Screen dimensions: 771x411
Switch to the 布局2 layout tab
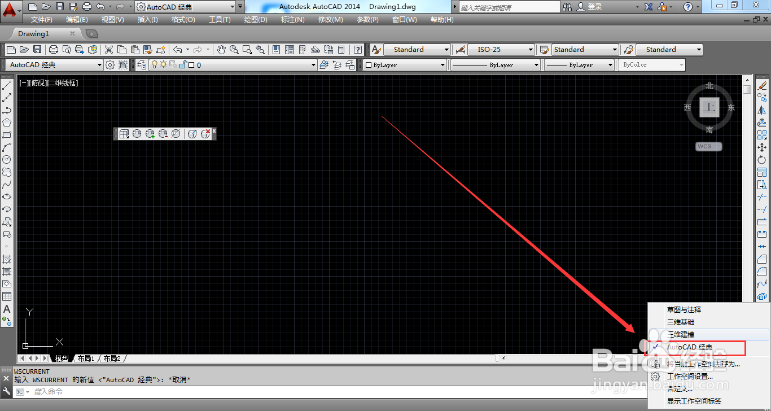(x=112, y=358)
